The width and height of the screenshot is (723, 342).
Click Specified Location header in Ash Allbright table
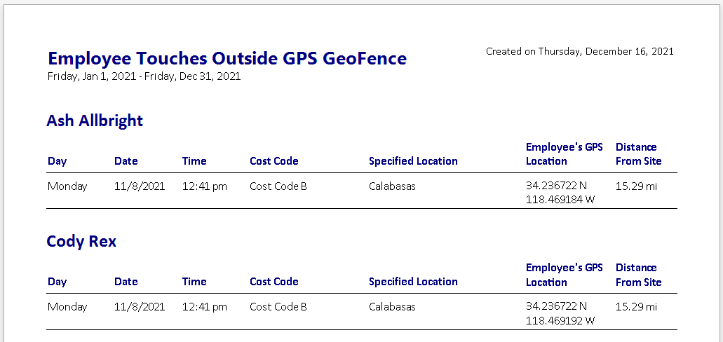pyautogui.click(x=413, y=161)
